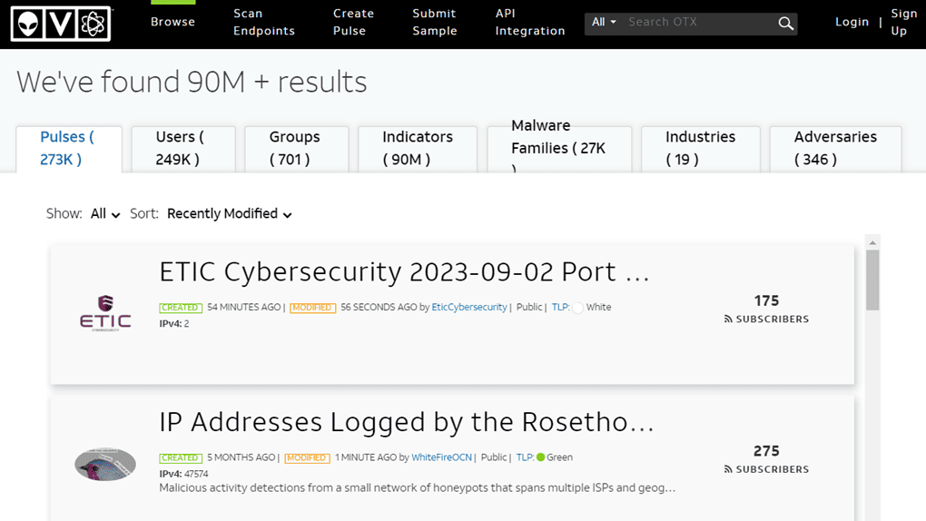Switch to the Adversaries (346) tab

coord(835,149)
